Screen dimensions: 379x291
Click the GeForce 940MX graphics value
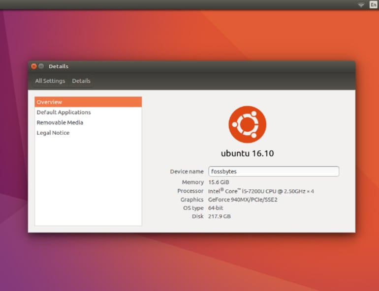243,200
